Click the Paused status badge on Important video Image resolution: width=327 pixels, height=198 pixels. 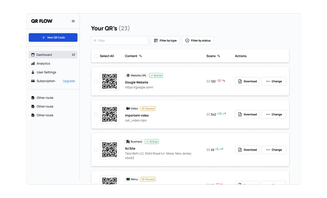pos(148,109)
